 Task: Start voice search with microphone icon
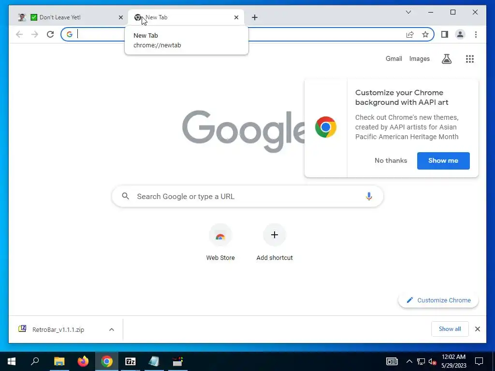point(369,196)
